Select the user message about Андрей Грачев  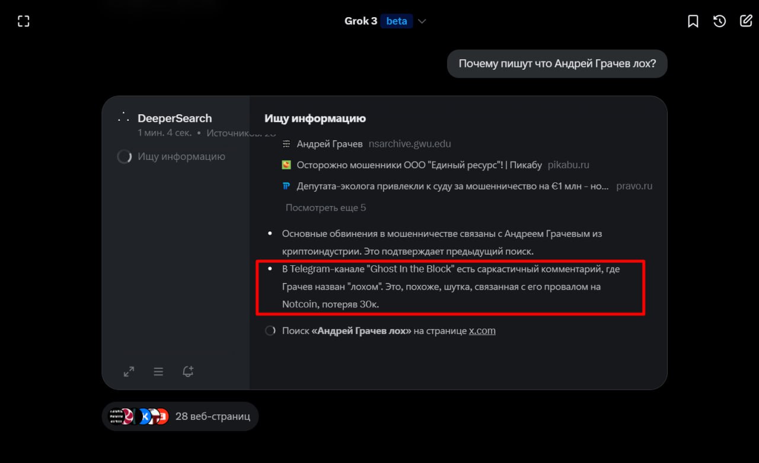pos(557,63)
